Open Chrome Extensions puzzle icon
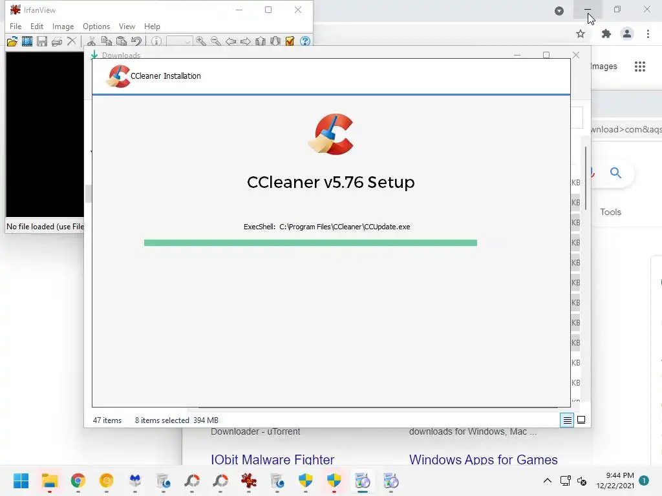The image size is (662, 496). tap(606, 34)
